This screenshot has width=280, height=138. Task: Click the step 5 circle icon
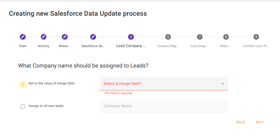(131, 37)
